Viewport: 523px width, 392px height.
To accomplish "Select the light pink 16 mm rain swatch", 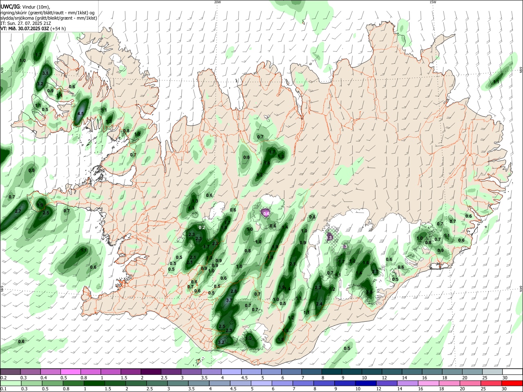I will coord(428,383).
